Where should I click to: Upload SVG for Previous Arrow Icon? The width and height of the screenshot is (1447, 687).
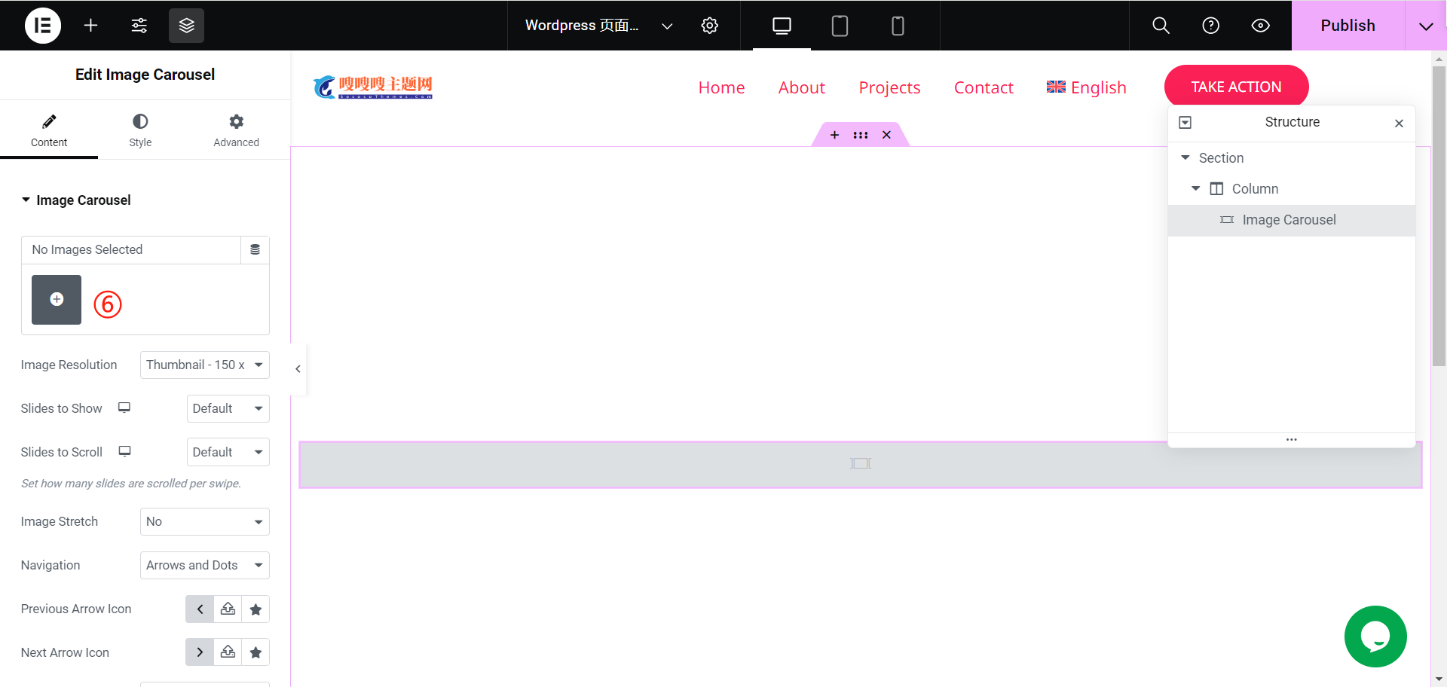(x=228, y=609)
